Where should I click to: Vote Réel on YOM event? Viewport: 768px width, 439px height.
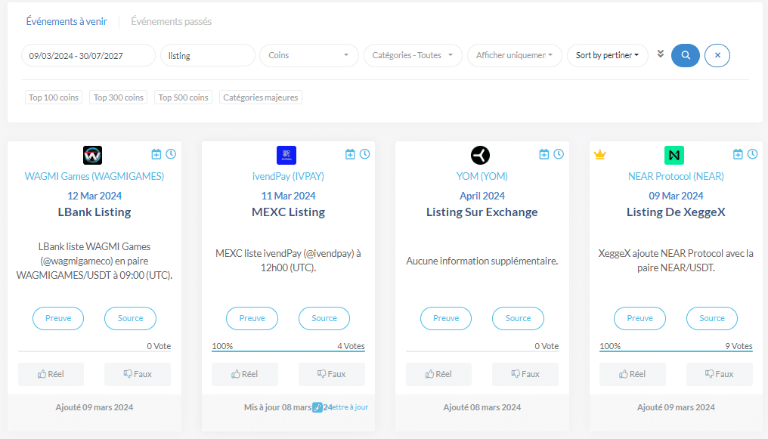point(439,374)
